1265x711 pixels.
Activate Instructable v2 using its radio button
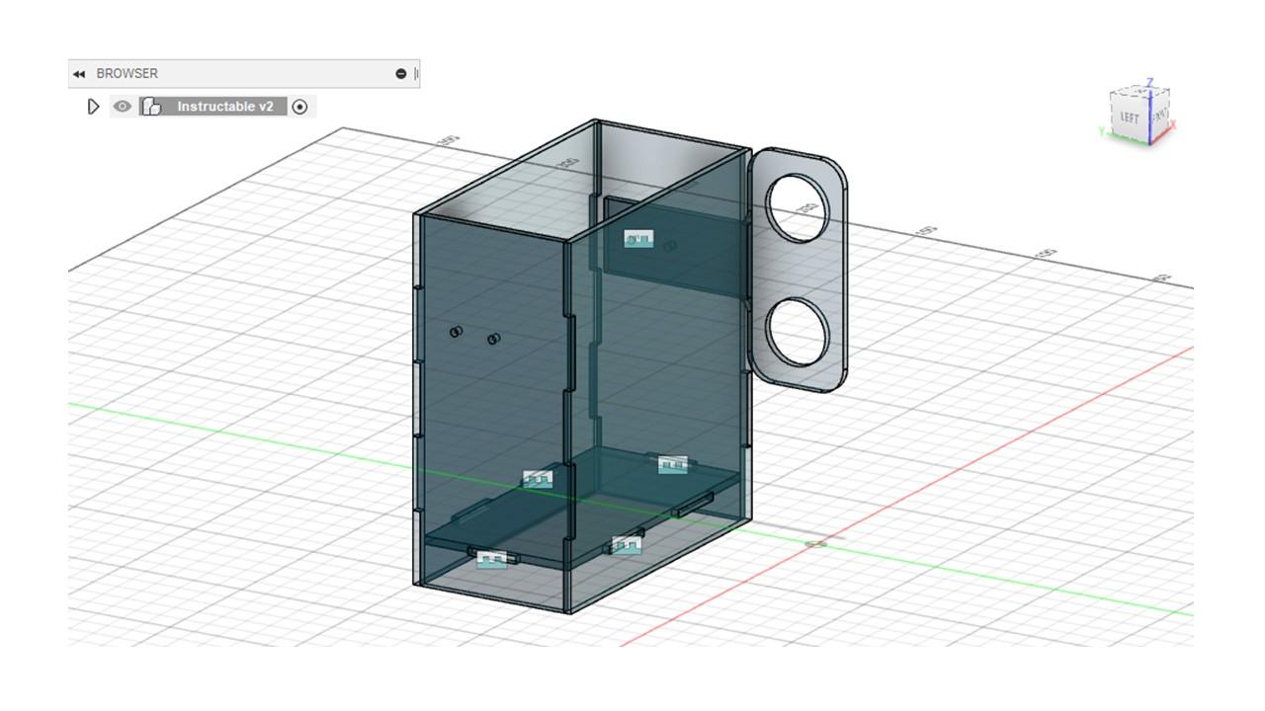coord(300,107)
